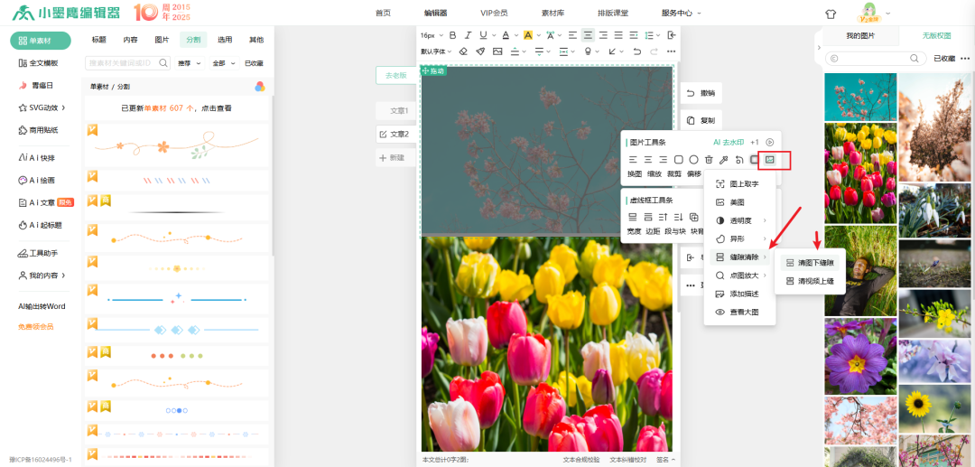Select the 标题 material tab
The width and height of the screenshot is (975, 467).
click(x=99, y=39)
